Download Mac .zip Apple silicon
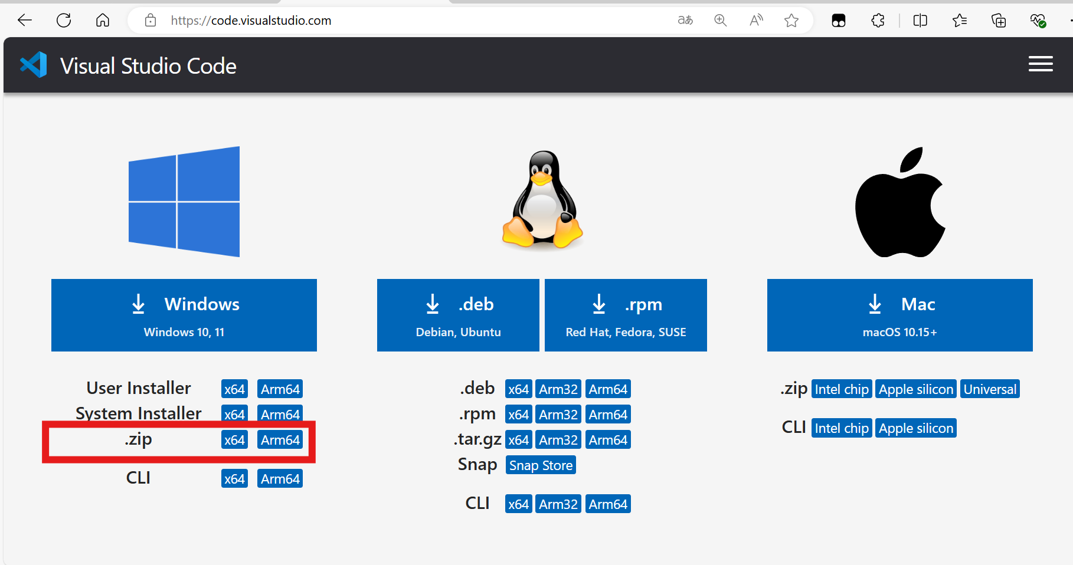Image resolution: width=1073 pixels, height=565 pixels. [916, 389]
